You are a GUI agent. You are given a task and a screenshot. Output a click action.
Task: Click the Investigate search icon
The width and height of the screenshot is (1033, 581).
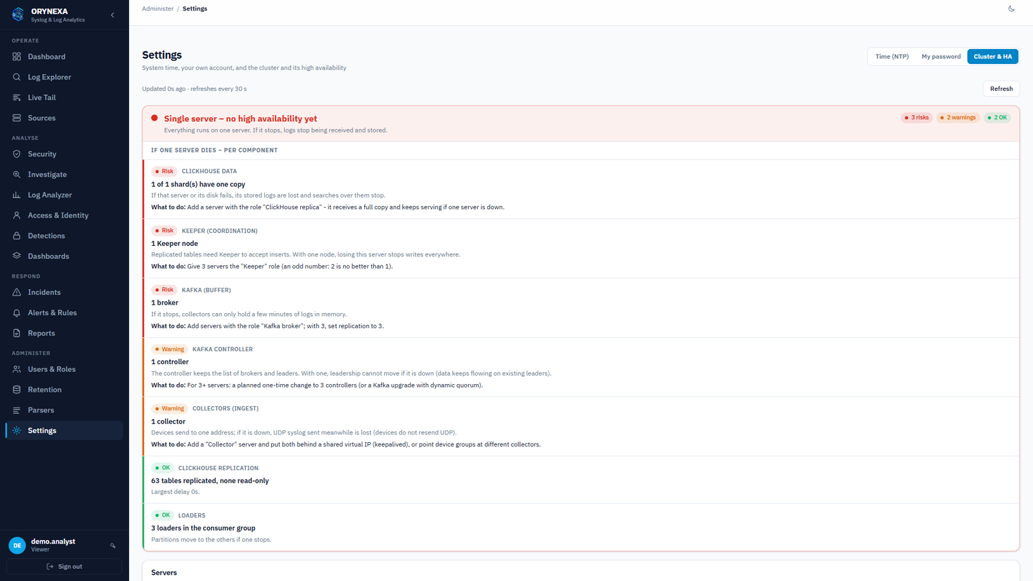click(17, 174)
